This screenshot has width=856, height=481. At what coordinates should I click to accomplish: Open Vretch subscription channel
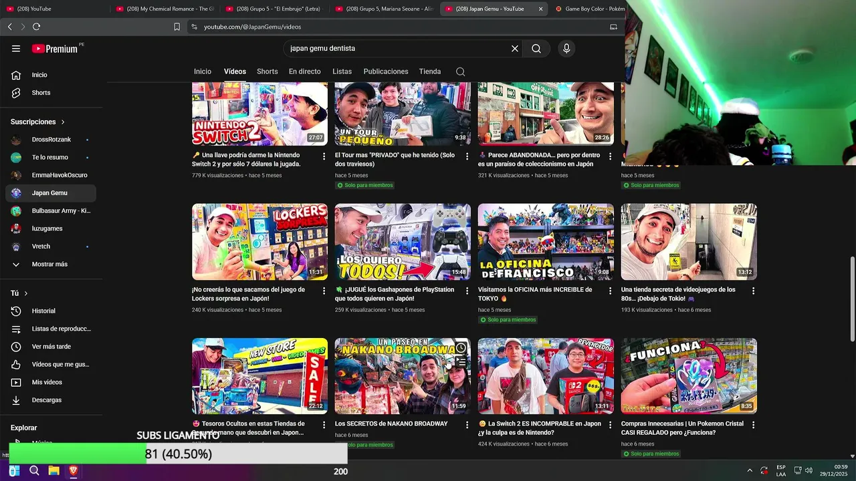coord(50,247)
